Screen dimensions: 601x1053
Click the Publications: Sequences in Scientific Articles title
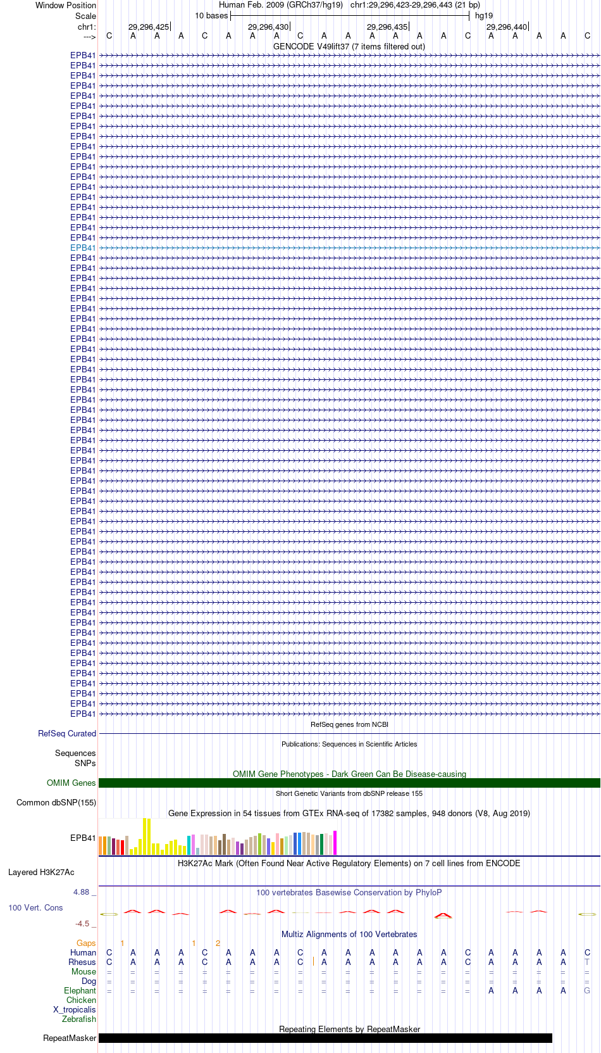pyautogui.click(x=349, y=744)
